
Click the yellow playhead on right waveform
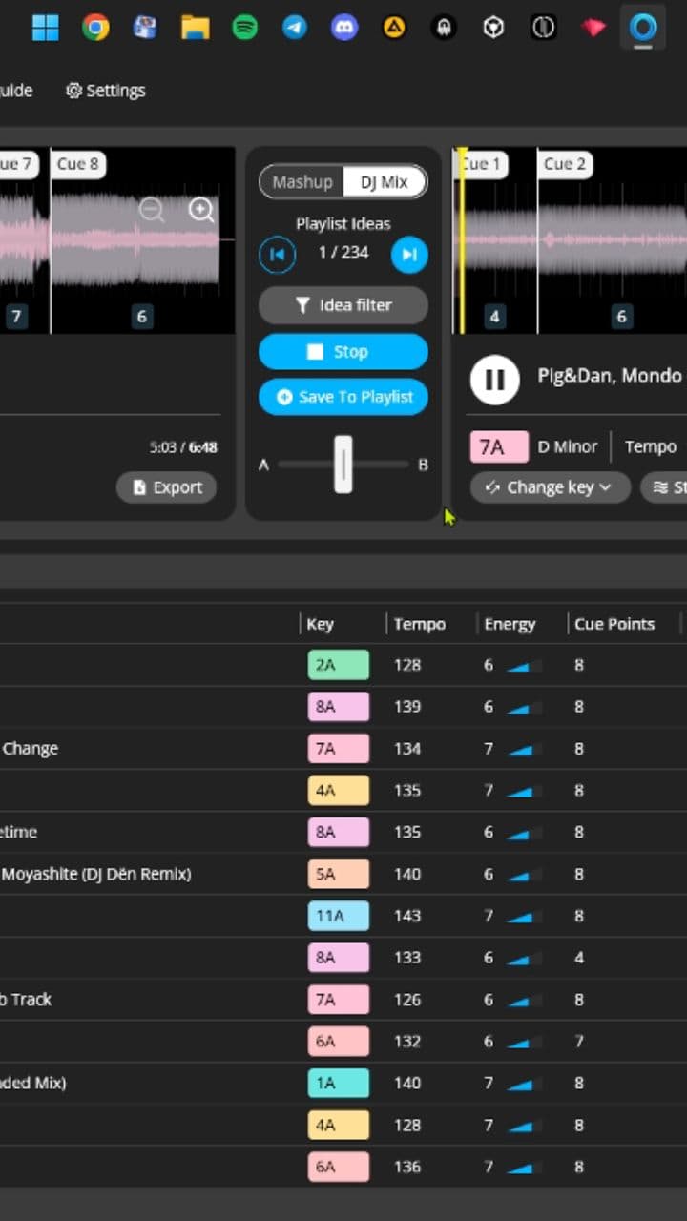tap(462, 240)
